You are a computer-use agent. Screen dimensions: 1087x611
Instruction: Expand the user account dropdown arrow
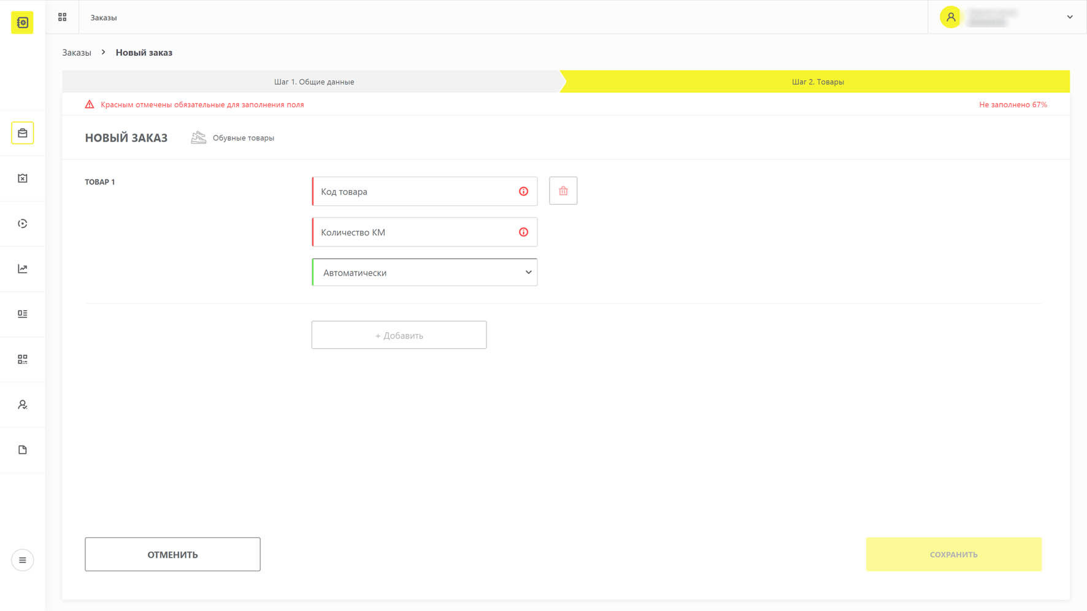coord(1070,17)
